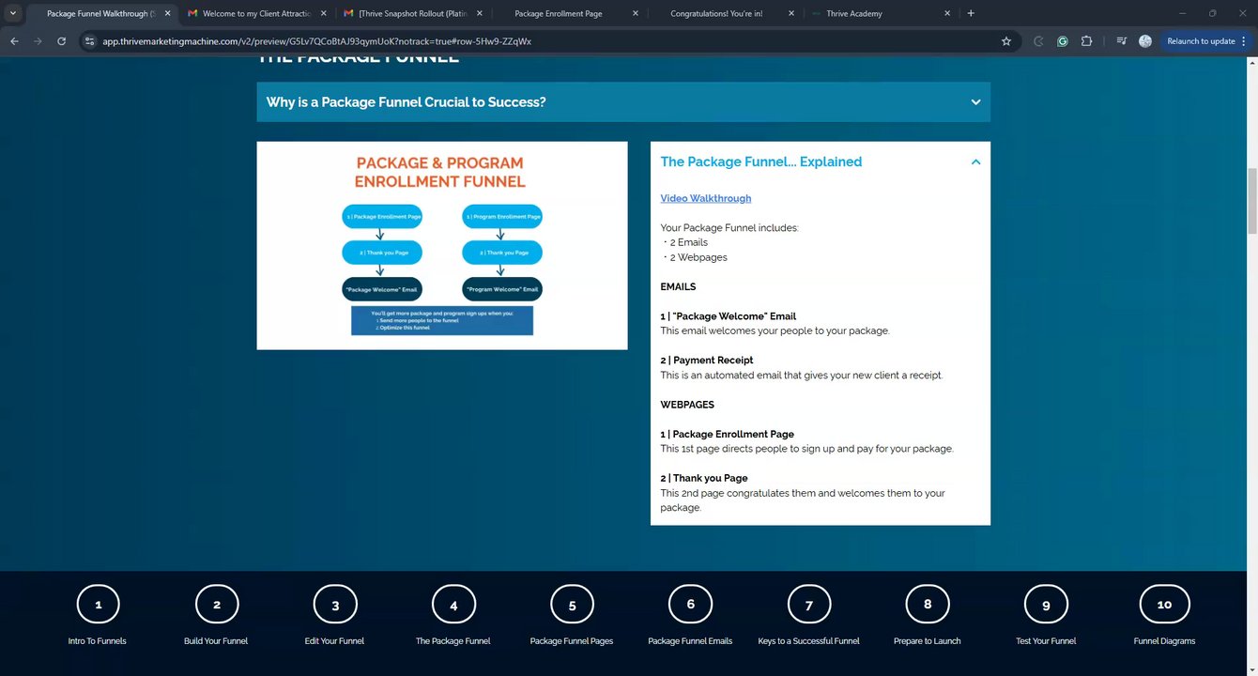Open step 7 Keys to a Successful Funnel circle
The image size is (1258, 676).
coord(809,605)
